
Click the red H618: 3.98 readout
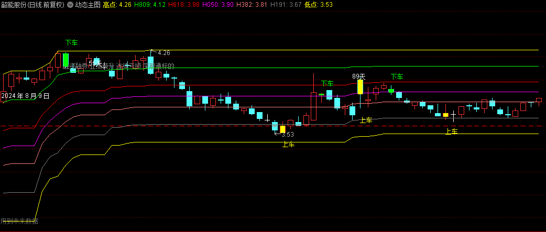(184, 5)
